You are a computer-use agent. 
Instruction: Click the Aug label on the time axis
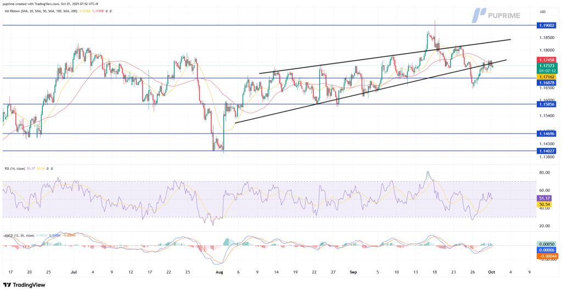pyautogui.click(x=220, y=272)
